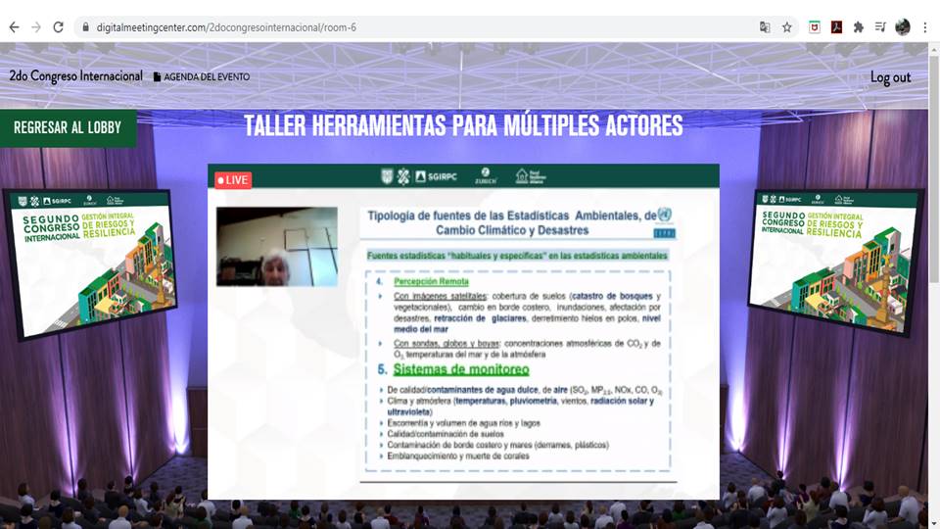Go back with the browser back arrow
This screenshot has height=529, width=940.
14,27
